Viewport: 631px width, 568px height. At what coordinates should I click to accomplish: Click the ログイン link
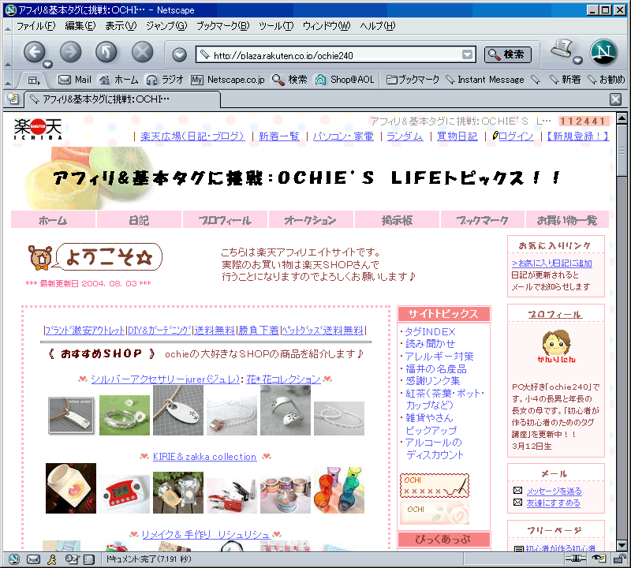click(x=516, y=136)
